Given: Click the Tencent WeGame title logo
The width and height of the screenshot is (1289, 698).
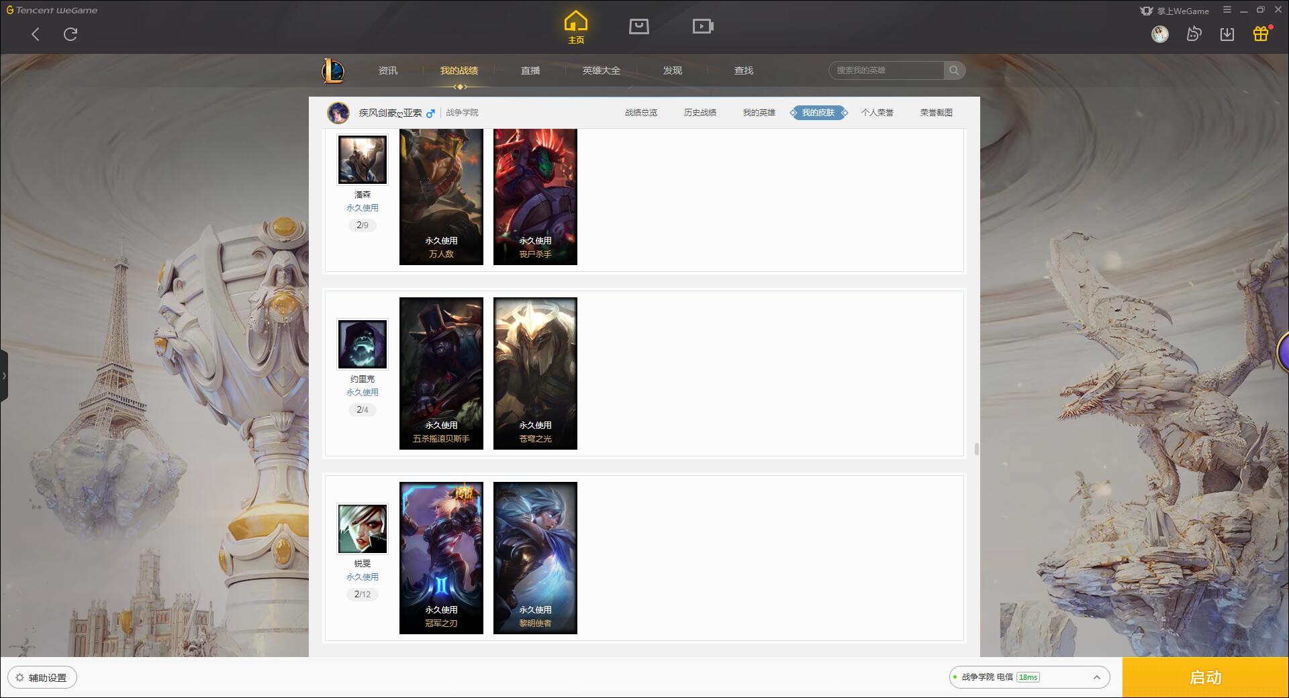Looking at the screenshot, I should (52, 10).
